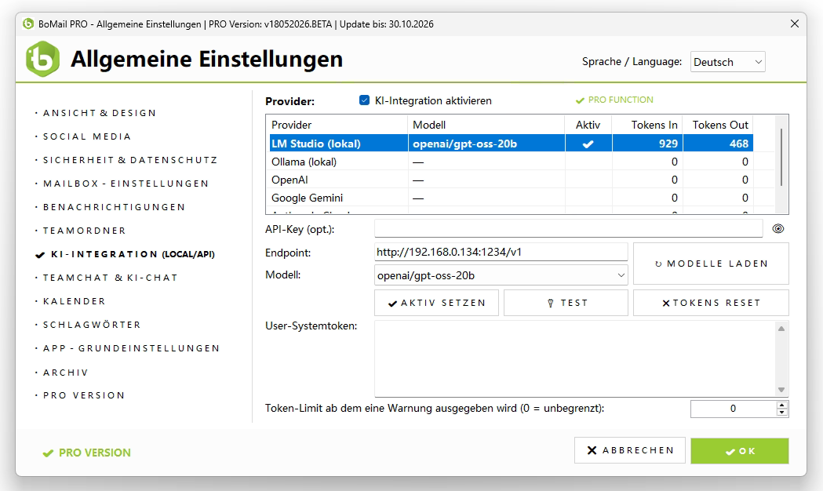Click Abbrechen to cancel

point(630,450)
